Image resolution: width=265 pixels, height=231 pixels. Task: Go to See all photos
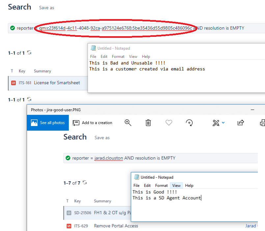(48, 123)
